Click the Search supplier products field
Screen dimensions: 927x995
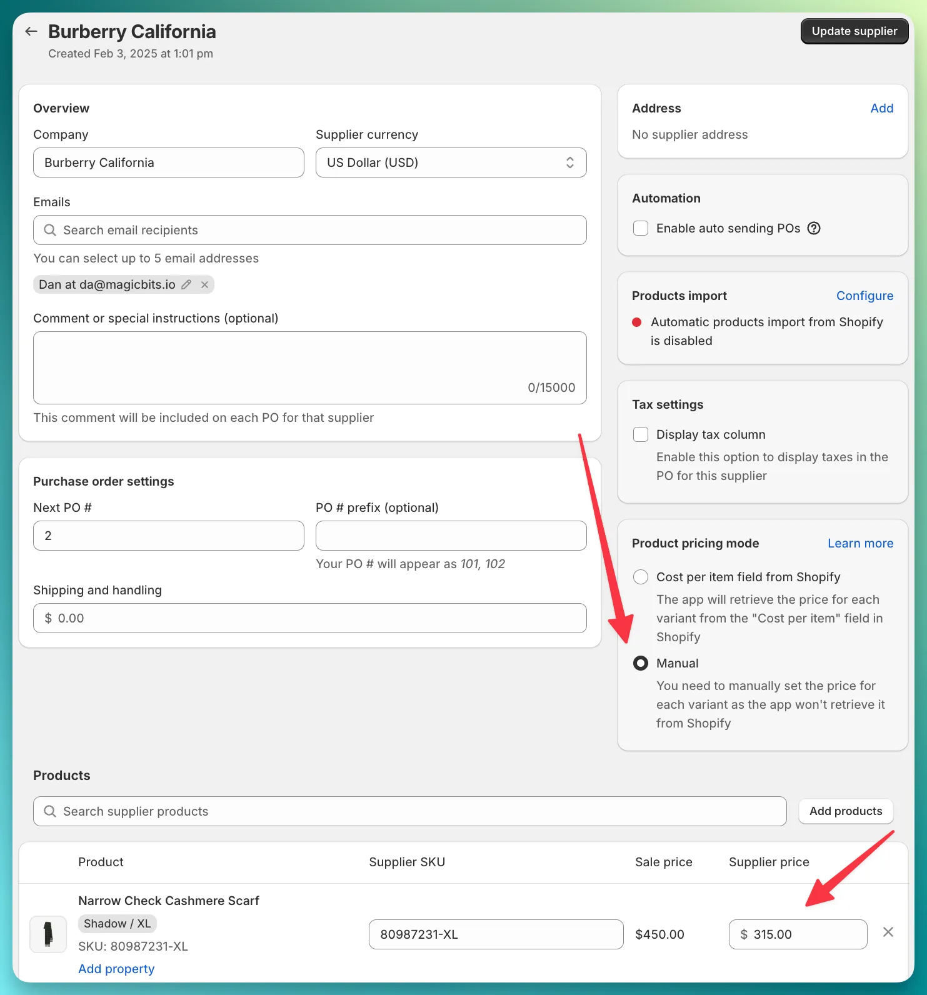pyautogui.click(x=410, y=811)
